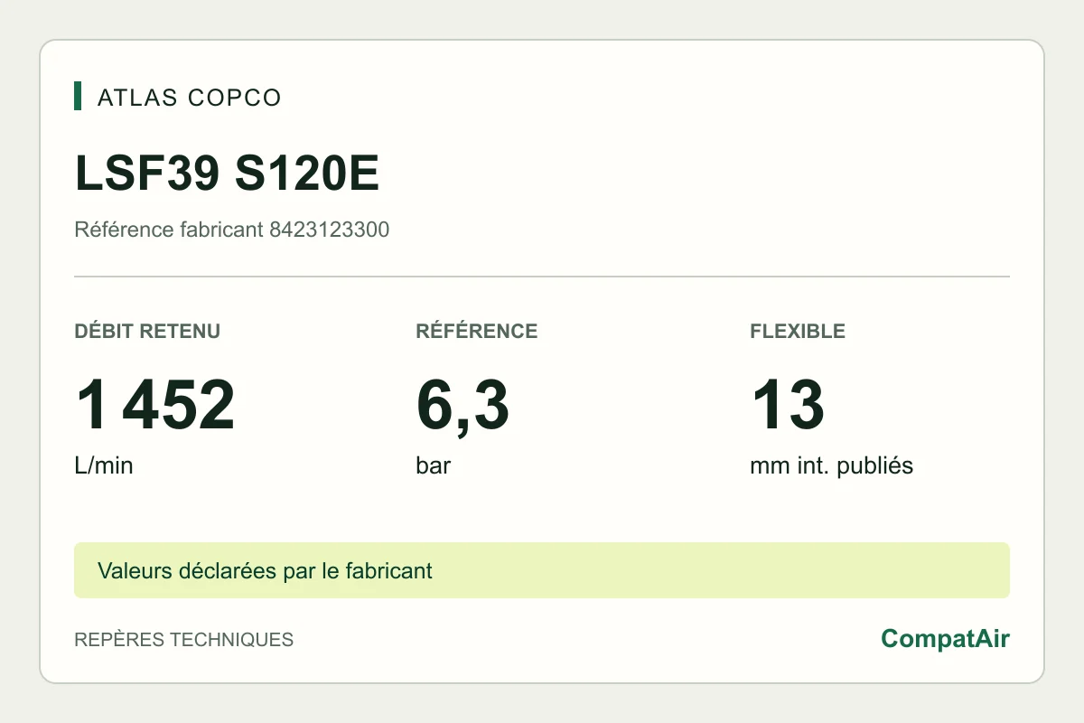The width and height of the screenshot is (1084, 723).
Task: Click the FLEXIBLE column heading
Action: click(x=798, y=331)
